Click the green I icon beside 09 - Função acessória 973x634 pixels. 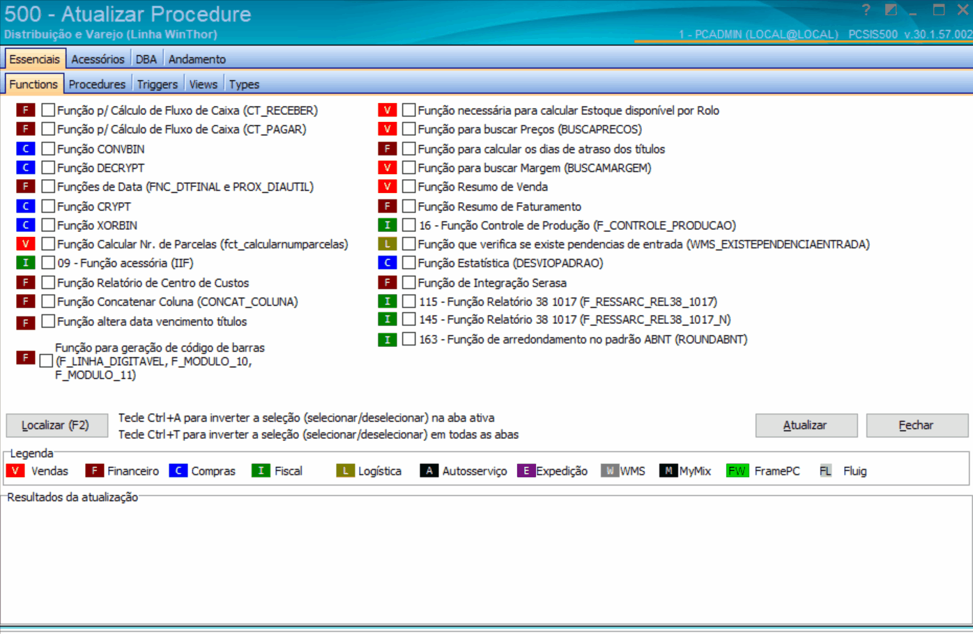26,263
